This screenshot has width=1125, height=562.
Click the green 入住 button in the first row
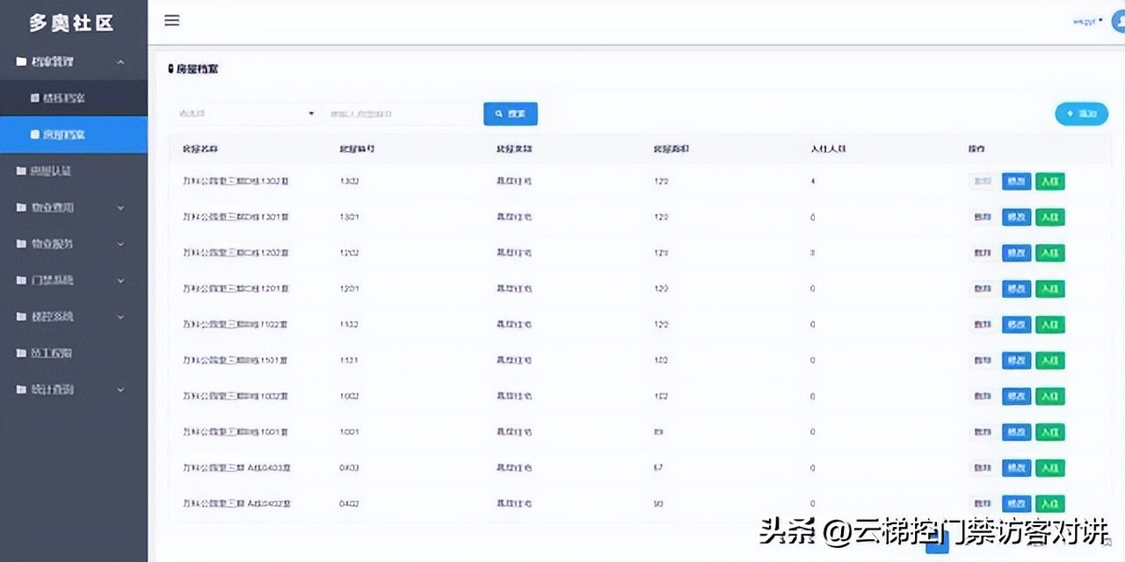point(1050,181)
